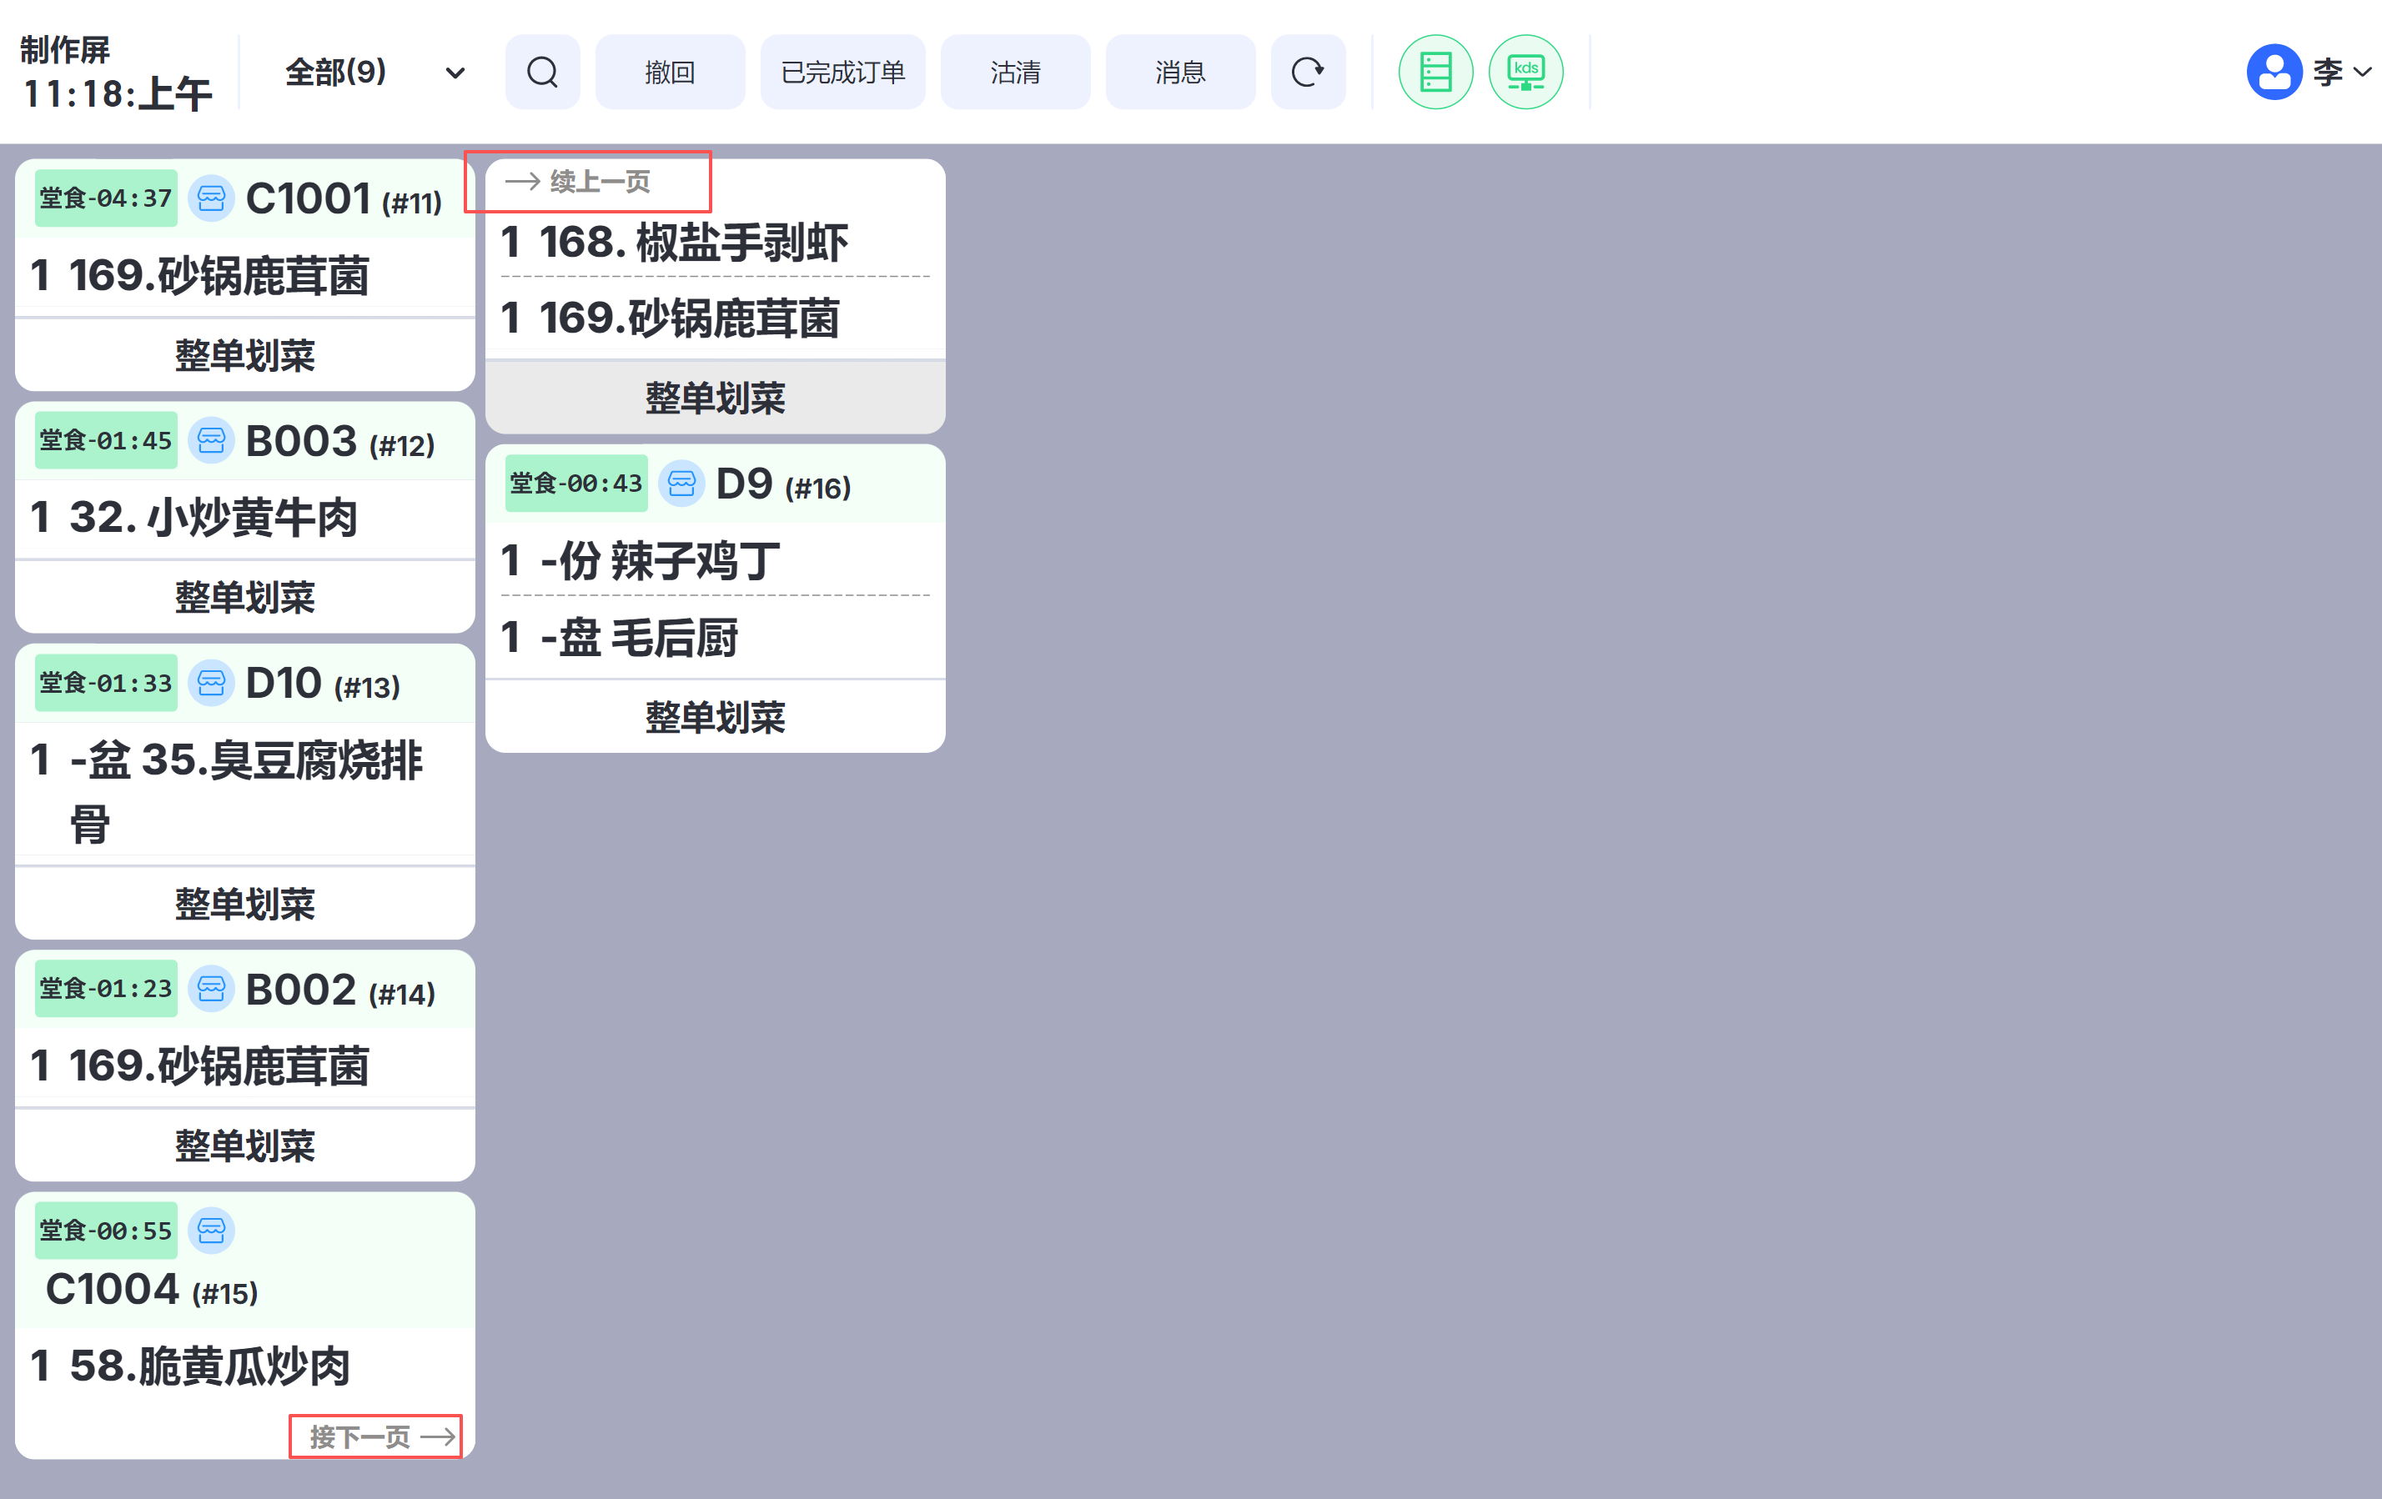Open the 已完成订单 completed orders view
The width and height of the screenshot is (2382, 1499).
(843, 73)
